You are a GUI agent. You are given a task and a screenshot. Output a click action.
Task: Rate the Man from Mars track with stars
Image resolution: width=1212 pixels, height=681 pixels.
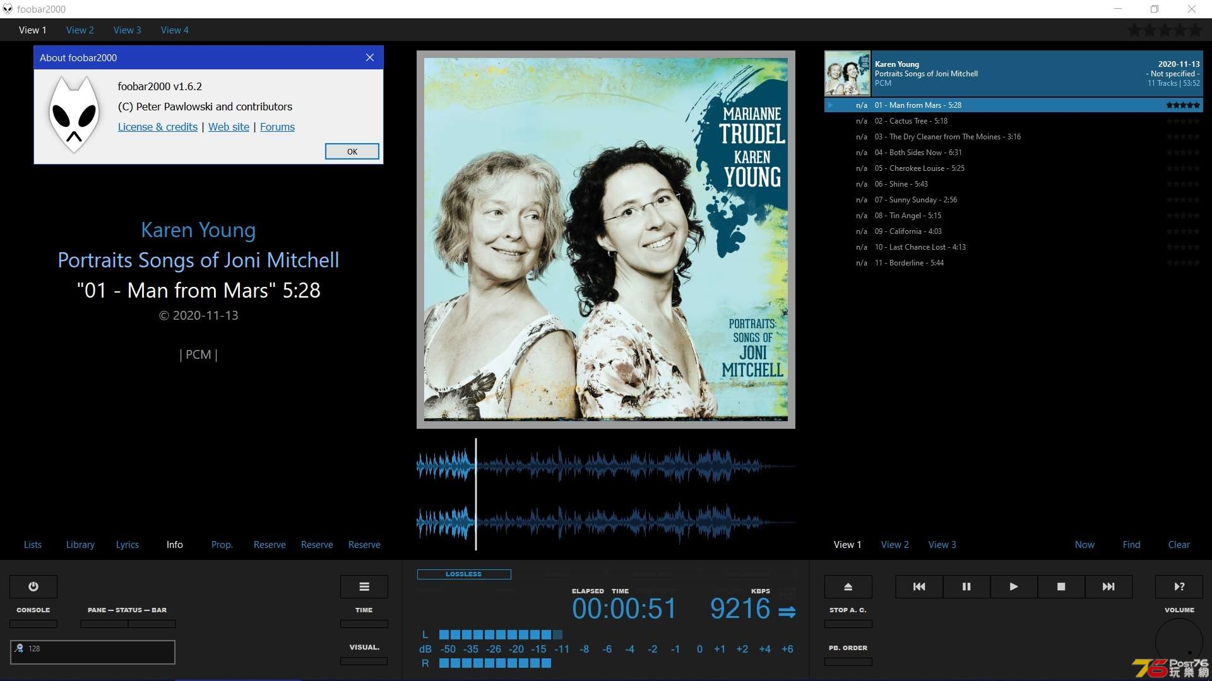pyautogui.click(x=1183, y=105)
